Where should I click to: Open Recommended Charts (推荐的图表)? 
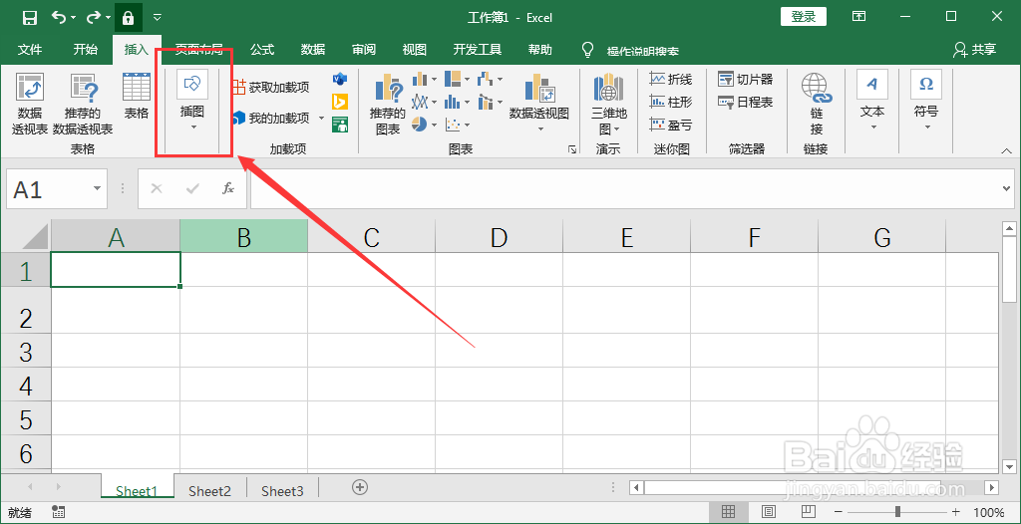(388, 105)
